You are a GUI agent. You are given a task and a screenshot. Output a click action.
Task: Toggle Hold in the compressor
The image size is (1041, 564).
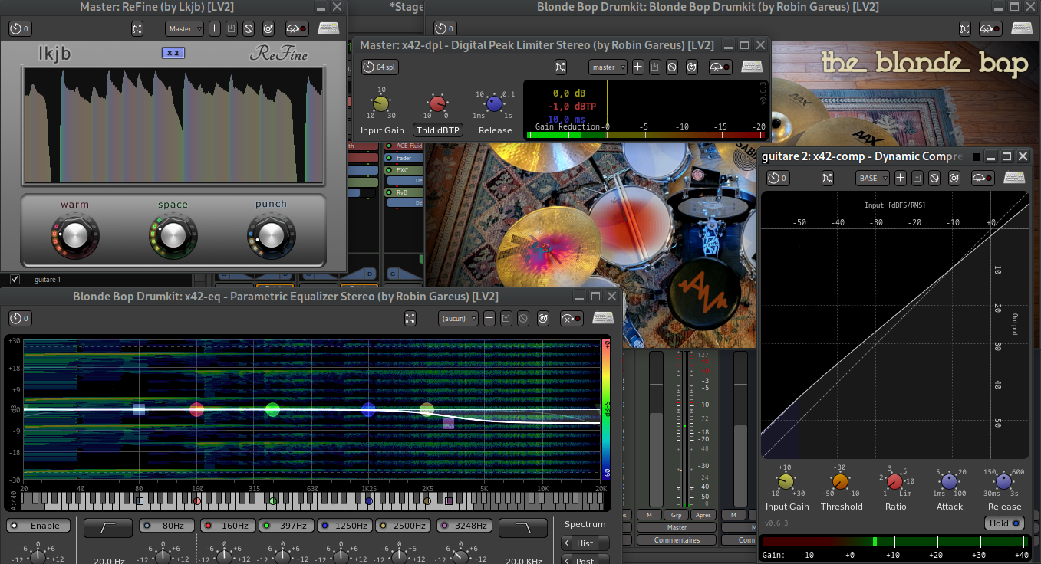point(1004,523)
